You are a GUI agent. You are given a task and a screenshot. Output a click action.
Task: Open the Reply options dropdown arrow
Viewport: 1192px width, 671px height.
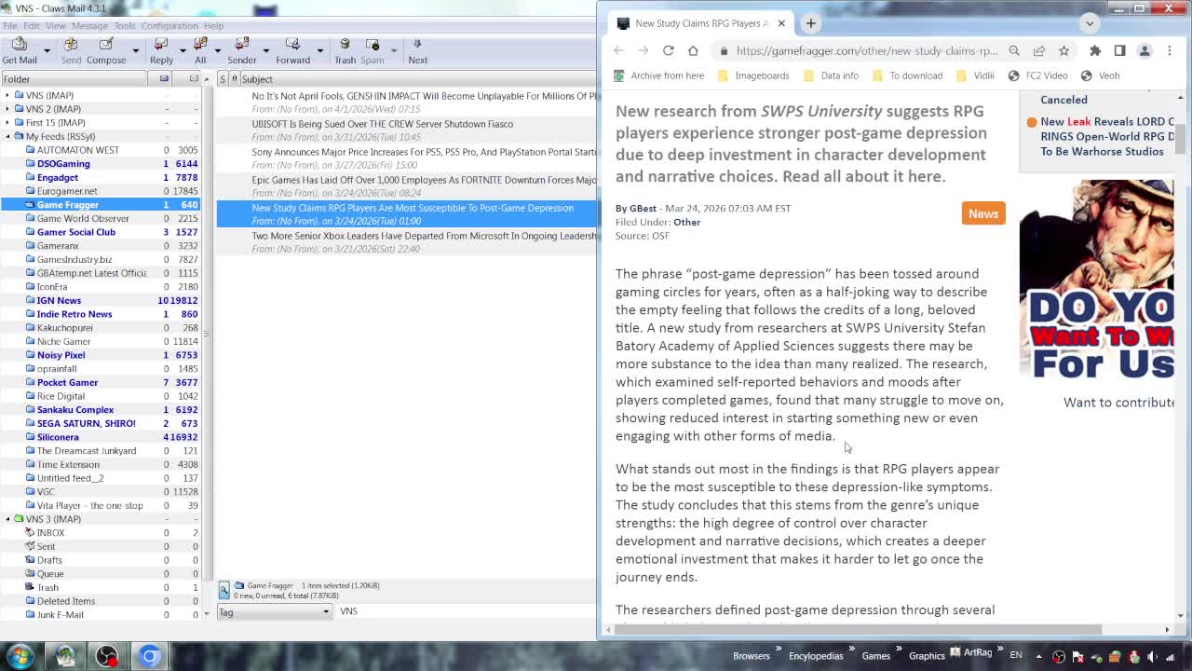point(183,51)
